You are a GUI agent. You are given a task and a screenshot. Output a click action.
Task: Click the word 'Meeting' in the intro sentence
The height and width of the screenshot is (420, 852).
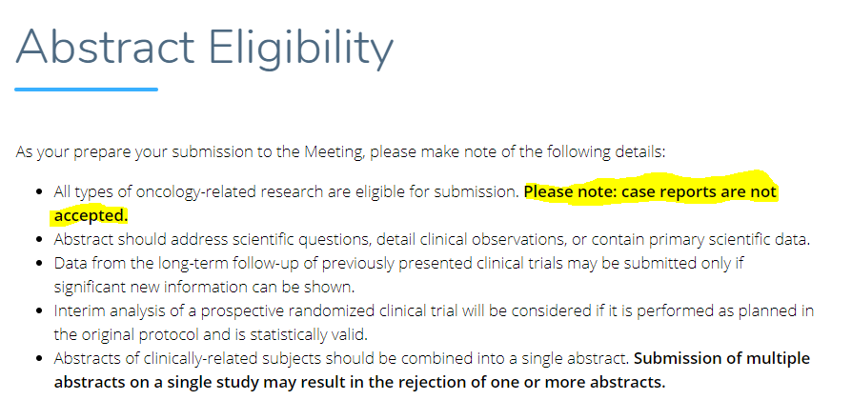pos(334,151)
